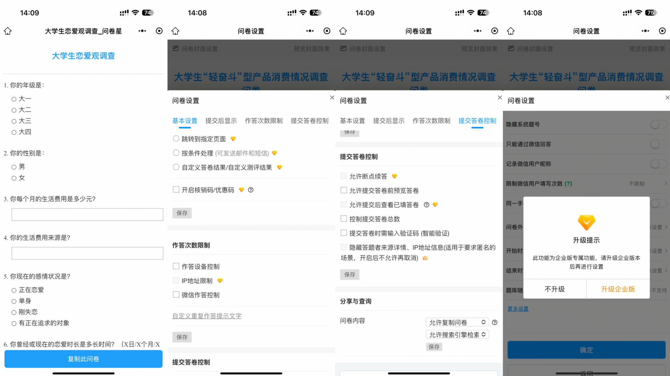Click the 每个月的生活费用 answer input field
670x376 pixels.
click(x=87, y=215)
